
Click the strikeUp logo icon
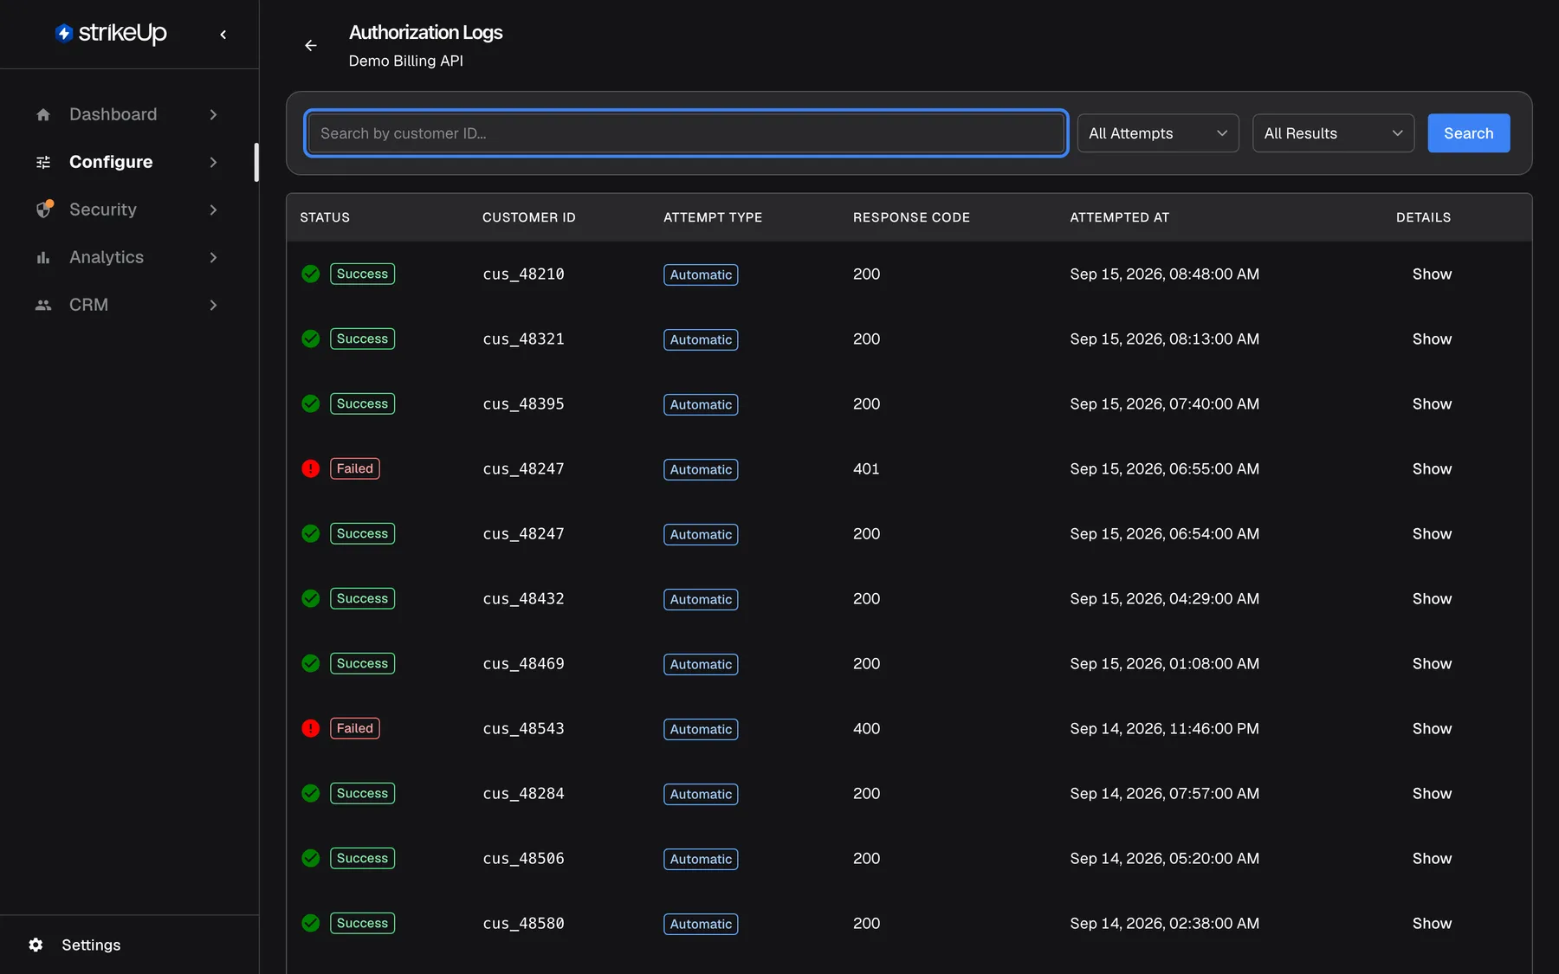tap(64, 33)
